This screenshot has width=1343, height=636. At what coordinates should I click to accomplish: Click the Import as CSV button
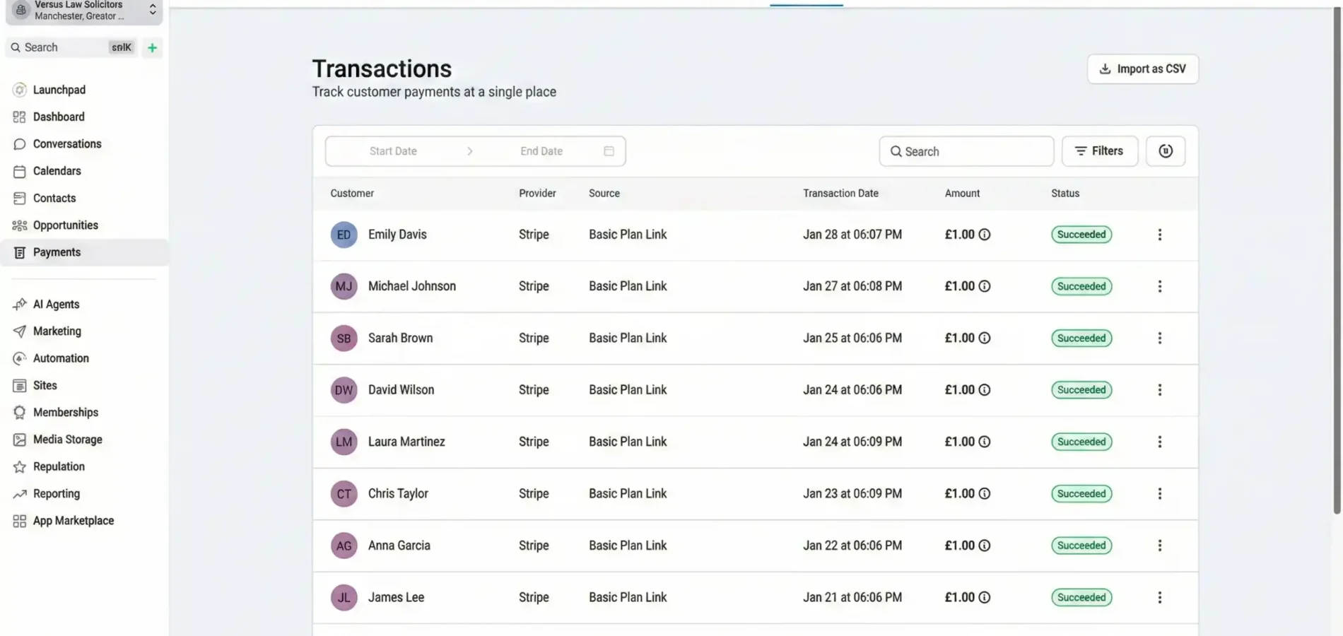pyautogui.click(x=1142, y=69)
